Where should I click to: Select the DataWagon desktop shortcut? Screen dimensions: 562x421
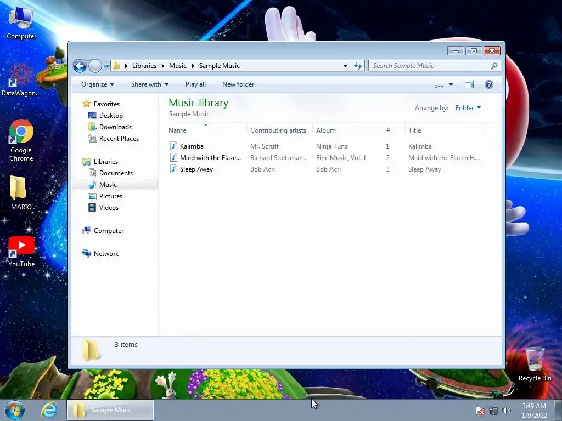tap(21, 79)
